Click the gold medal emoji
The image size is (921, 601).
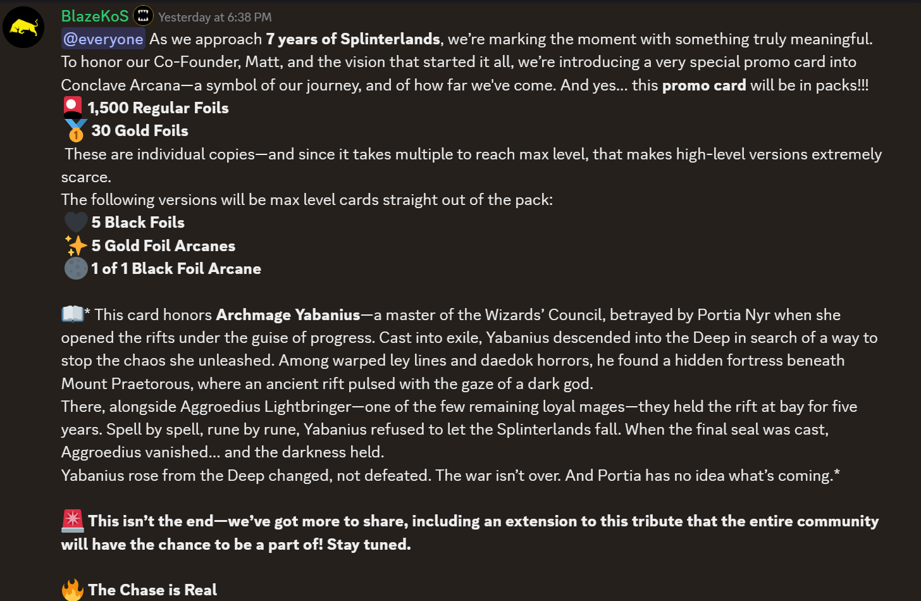[75, 131]
